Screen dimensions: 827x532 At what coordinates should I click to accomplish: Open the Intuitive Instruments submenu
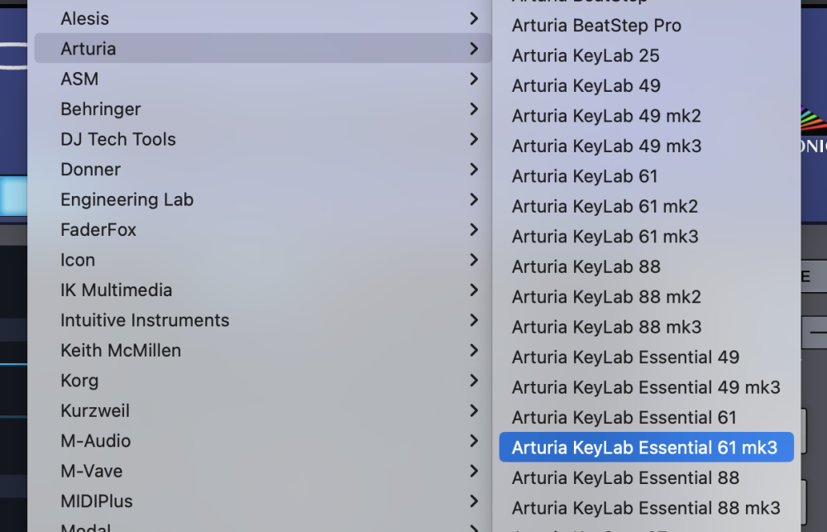[x=145, y=320]
